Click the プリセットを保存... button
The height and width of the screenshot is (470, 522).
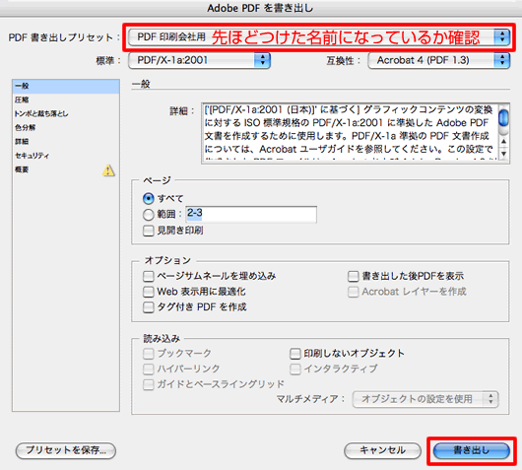[66, 450]
